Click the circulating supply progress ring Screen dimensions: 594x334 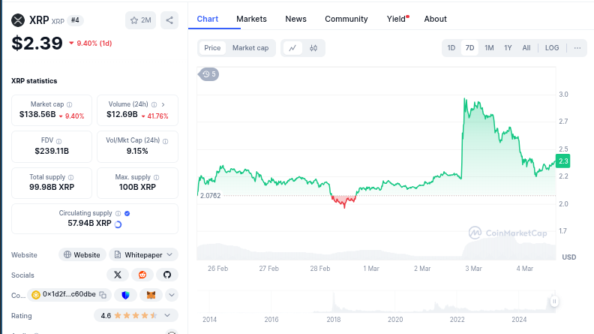coord(118,224)
